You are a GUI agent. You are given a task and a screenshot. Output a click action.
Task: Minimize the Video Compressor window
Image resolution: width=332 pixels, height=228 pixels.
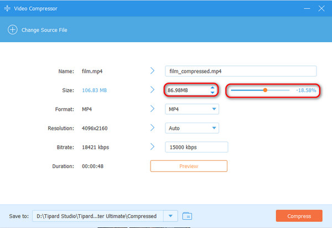pyautogui.click(x=307, y=8)
